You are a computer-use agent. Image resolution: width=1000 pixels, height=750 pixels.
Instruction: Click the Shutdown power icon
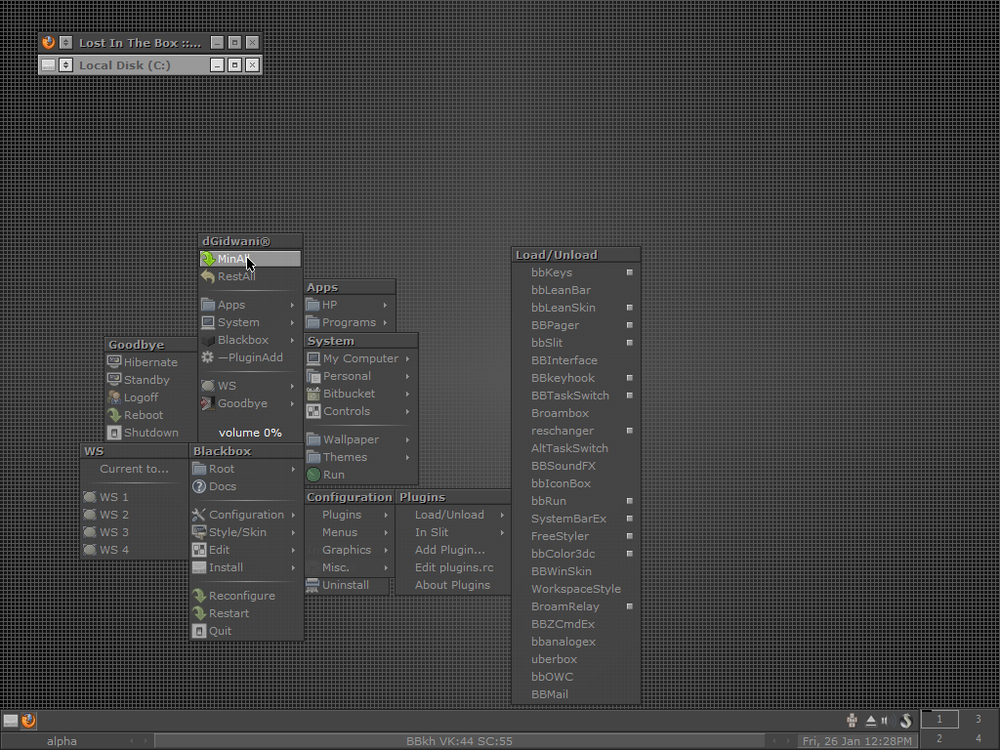[x=114, y=433]
